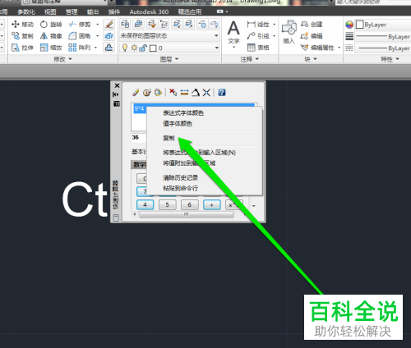Select the Leader (引线) tool
The height and width of the screenshot is (348, 411).
(x=258, y=36)
